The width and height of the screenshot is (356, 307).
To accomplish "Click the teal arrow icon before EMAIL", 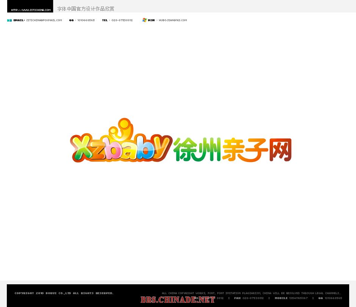I will click(x=9, y=20).
